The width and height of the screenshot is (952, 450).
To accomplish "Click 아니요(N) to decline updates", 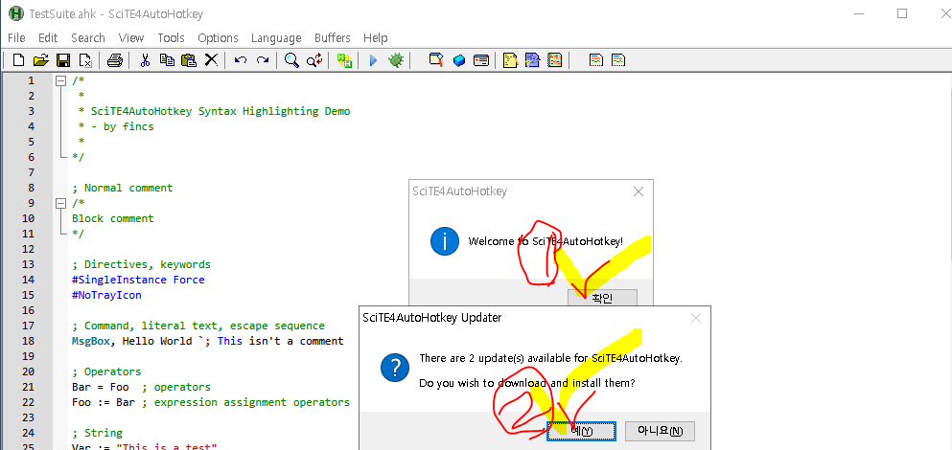I will [660, 431].
